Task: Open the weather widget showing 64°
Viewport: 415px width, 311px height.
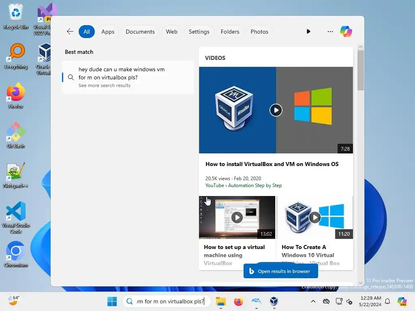Action: tap(13, 301)
